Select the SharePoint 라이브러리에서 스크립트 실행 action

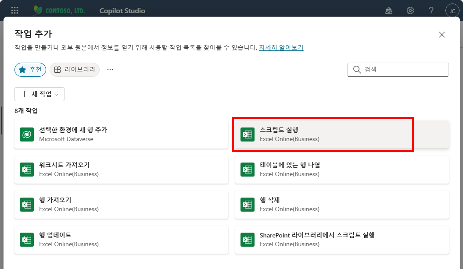tap(342, 240)
